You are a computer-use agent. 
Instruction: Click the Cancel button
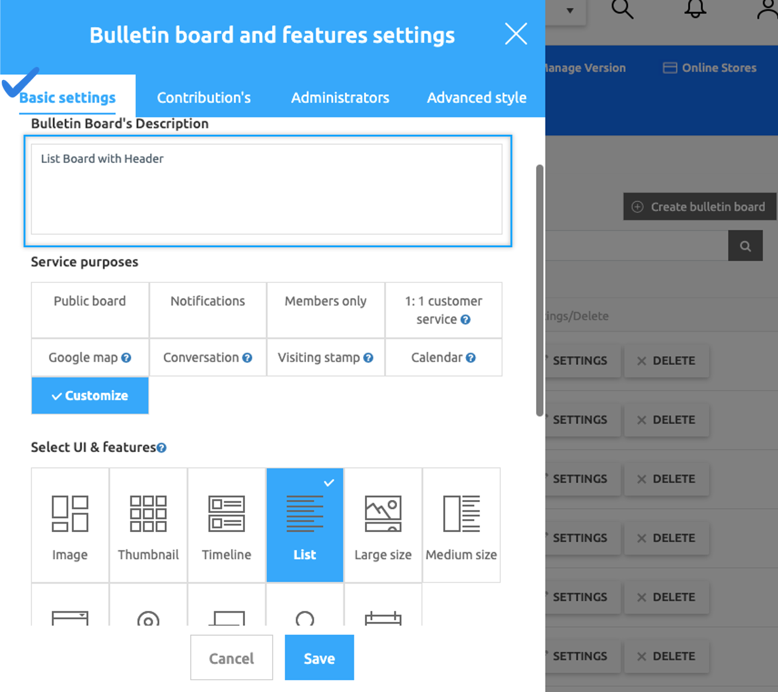(231, 658)
